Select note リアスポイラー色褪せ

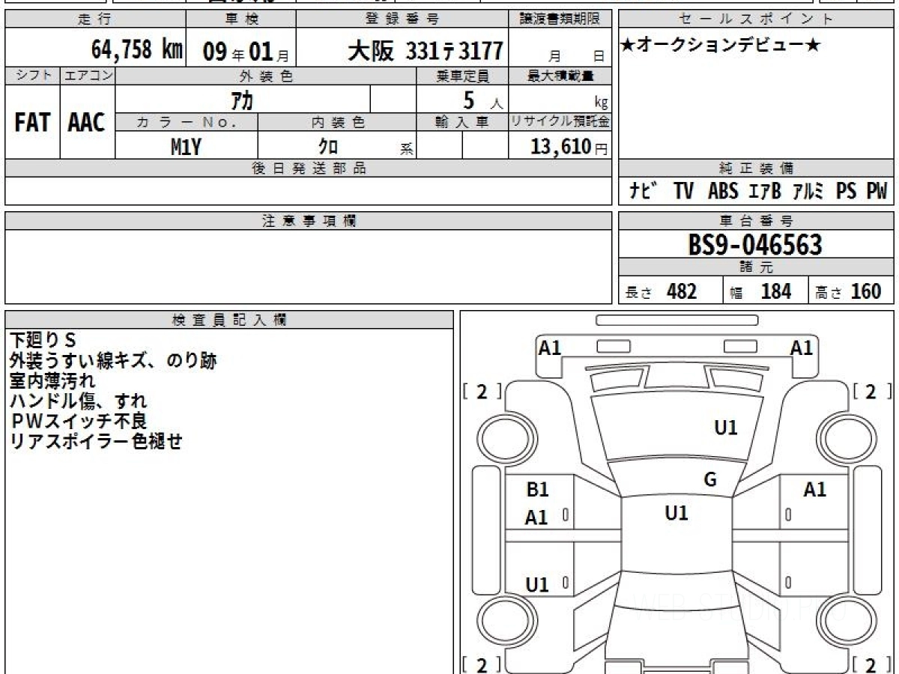coord(97,441)
